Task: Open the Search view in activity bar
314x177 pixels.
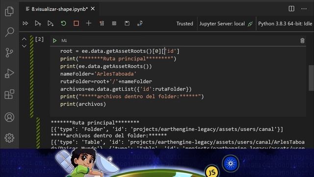Action: point(9,32)
